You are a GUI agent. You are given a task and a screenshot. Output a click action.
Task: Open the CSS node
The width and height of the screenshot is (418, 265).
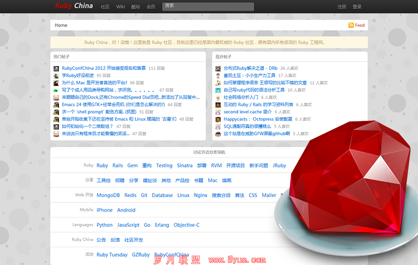(x=253, y=195)
